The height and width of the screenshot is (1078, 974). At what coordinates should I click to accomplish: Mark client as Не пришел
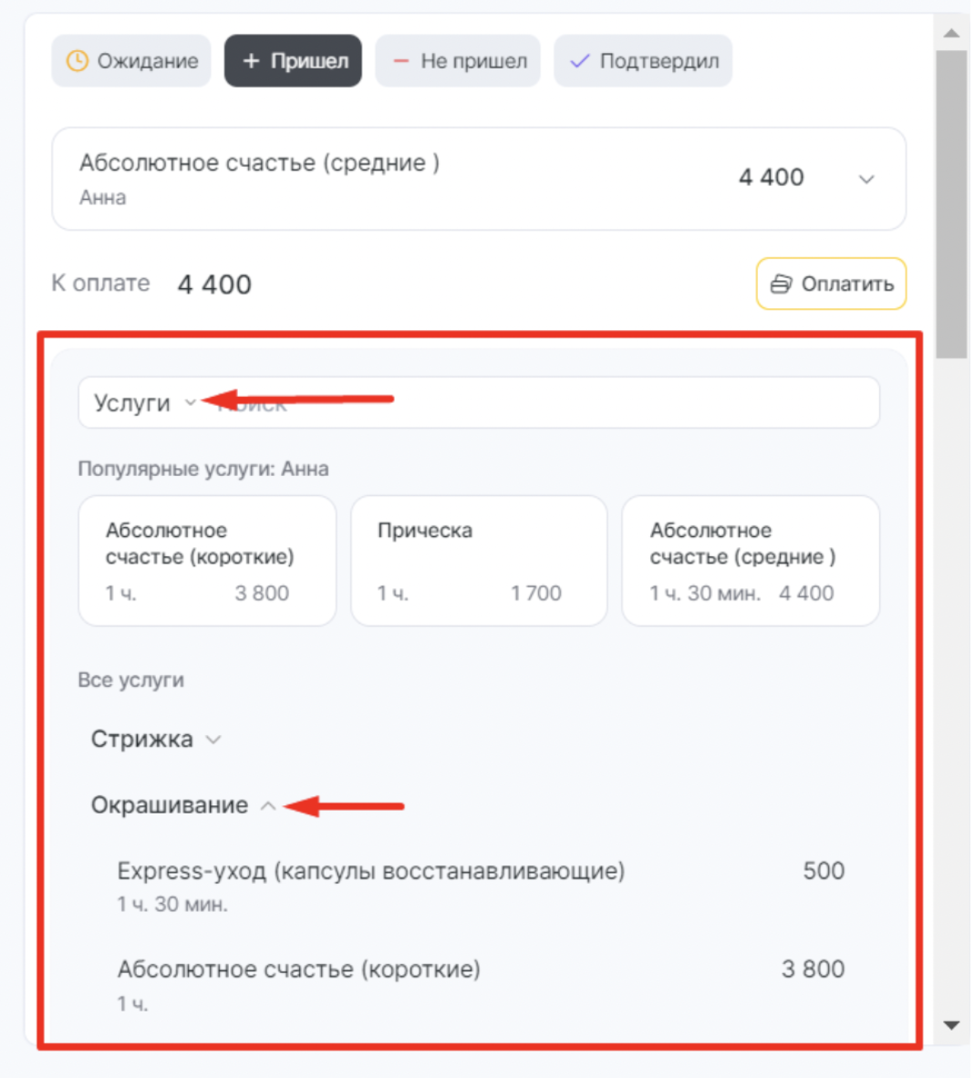point(458,61)
